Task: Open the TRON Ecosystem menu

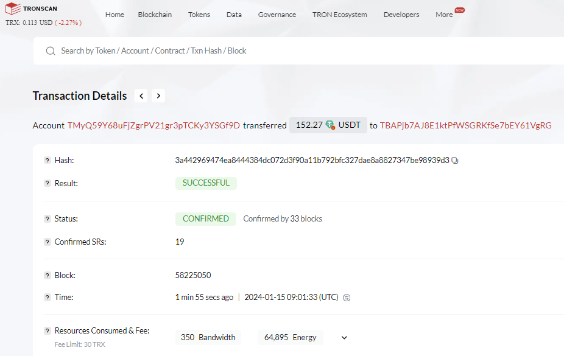Action: pos(340,15)
